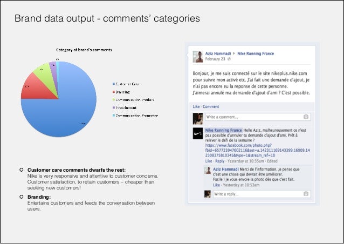
Task: Click the camera icon in comment box
Action: (306, 117)
